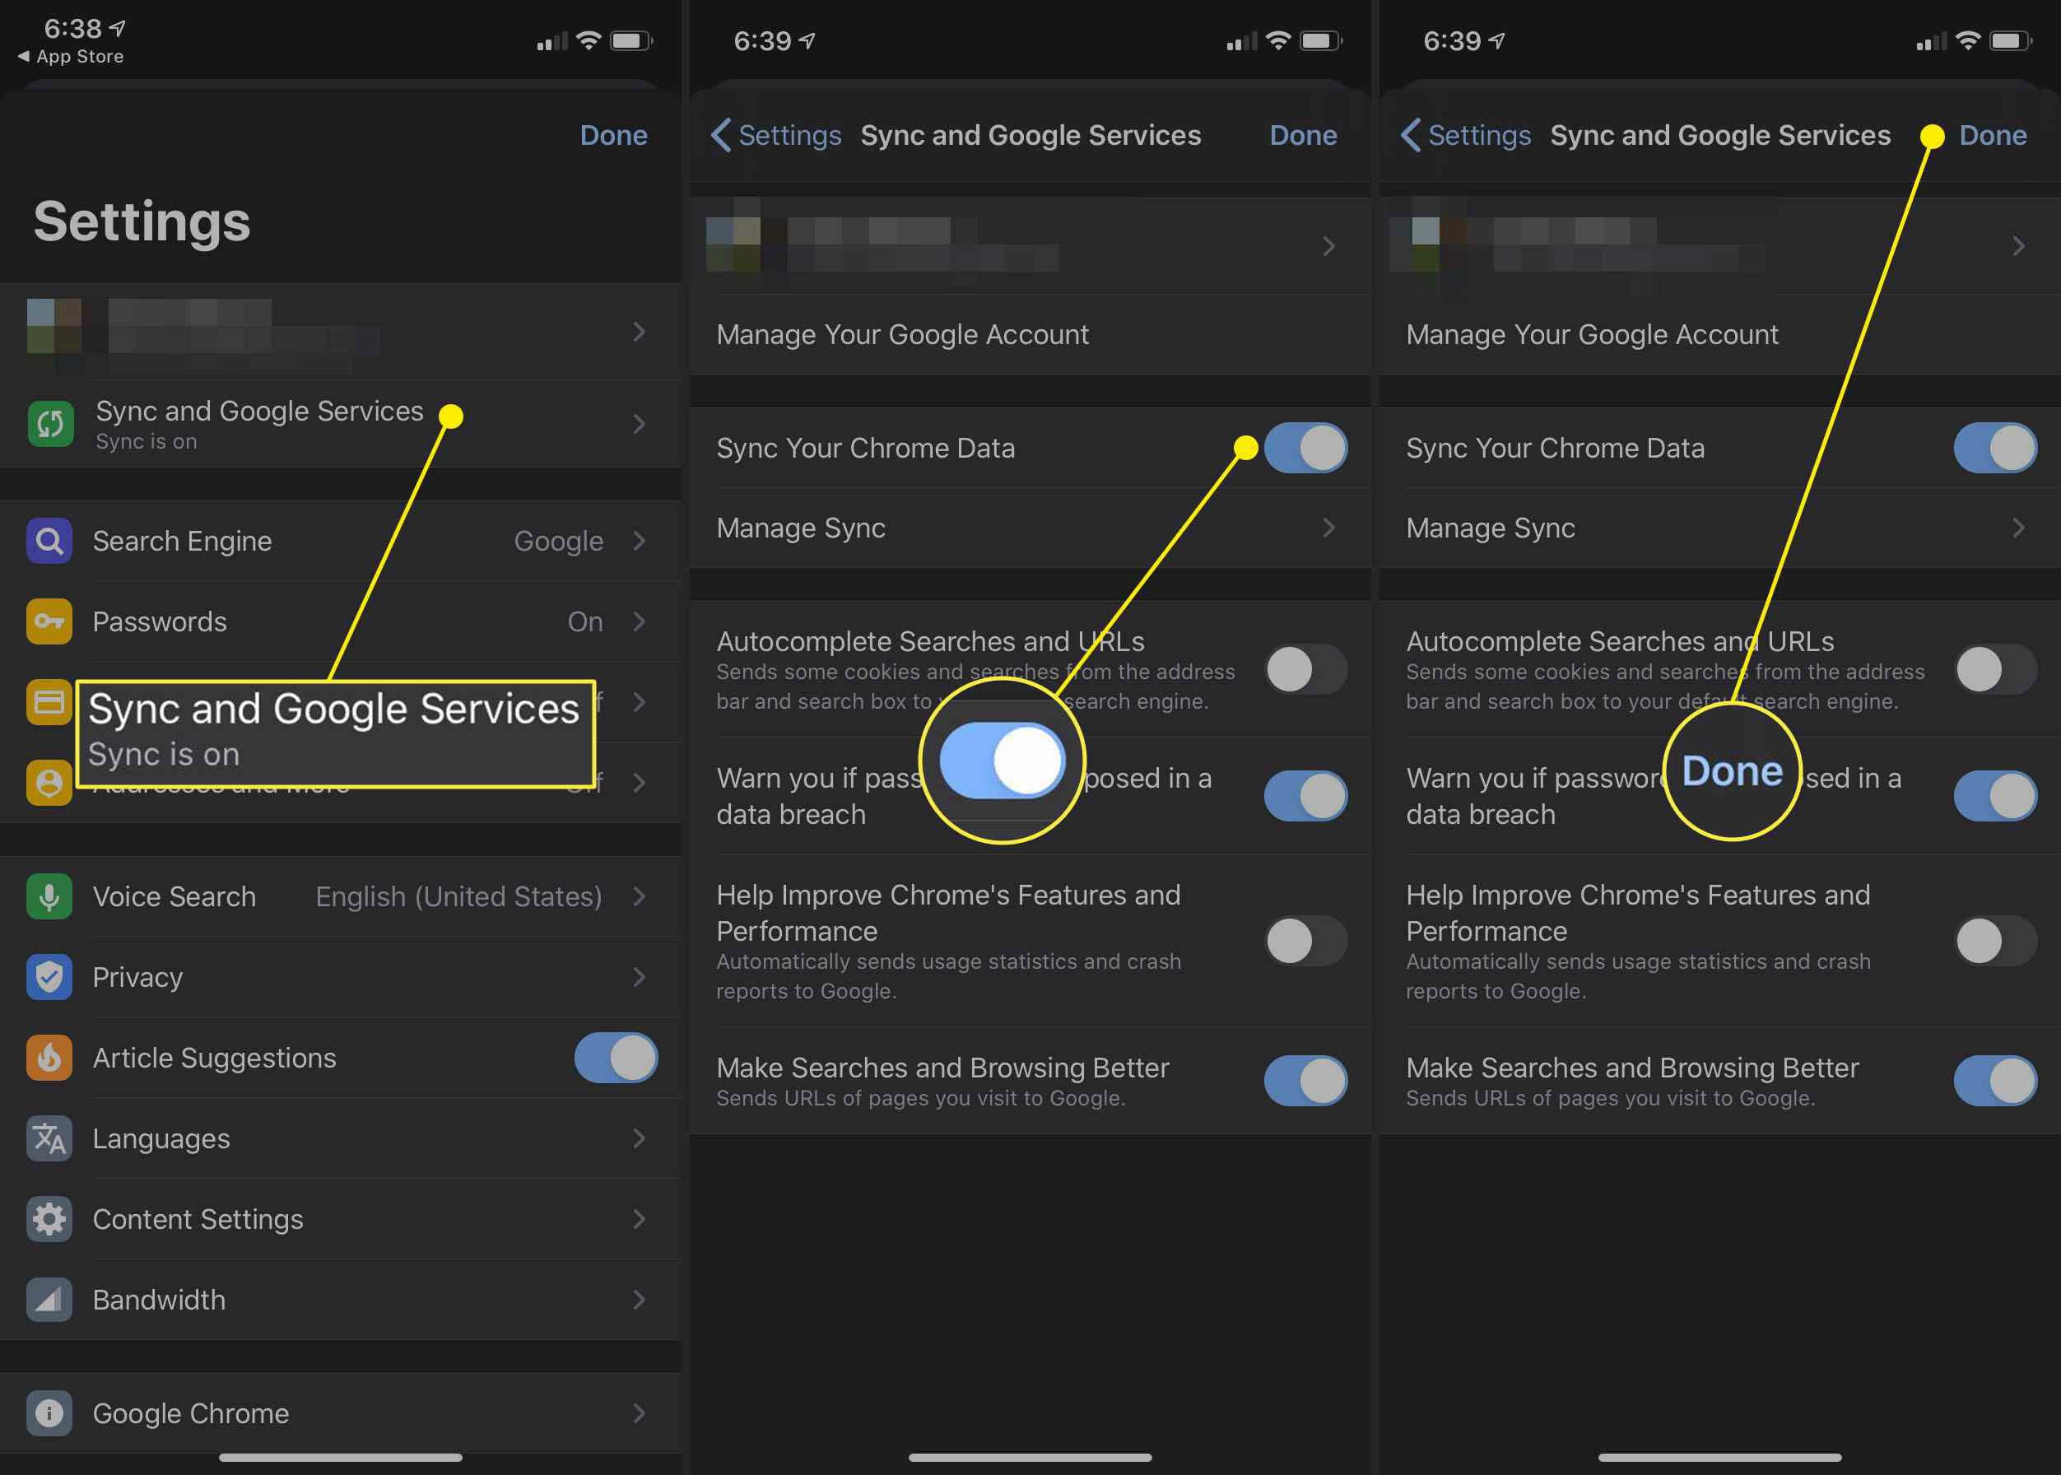Open Bandwidth row chevron

640,1300
